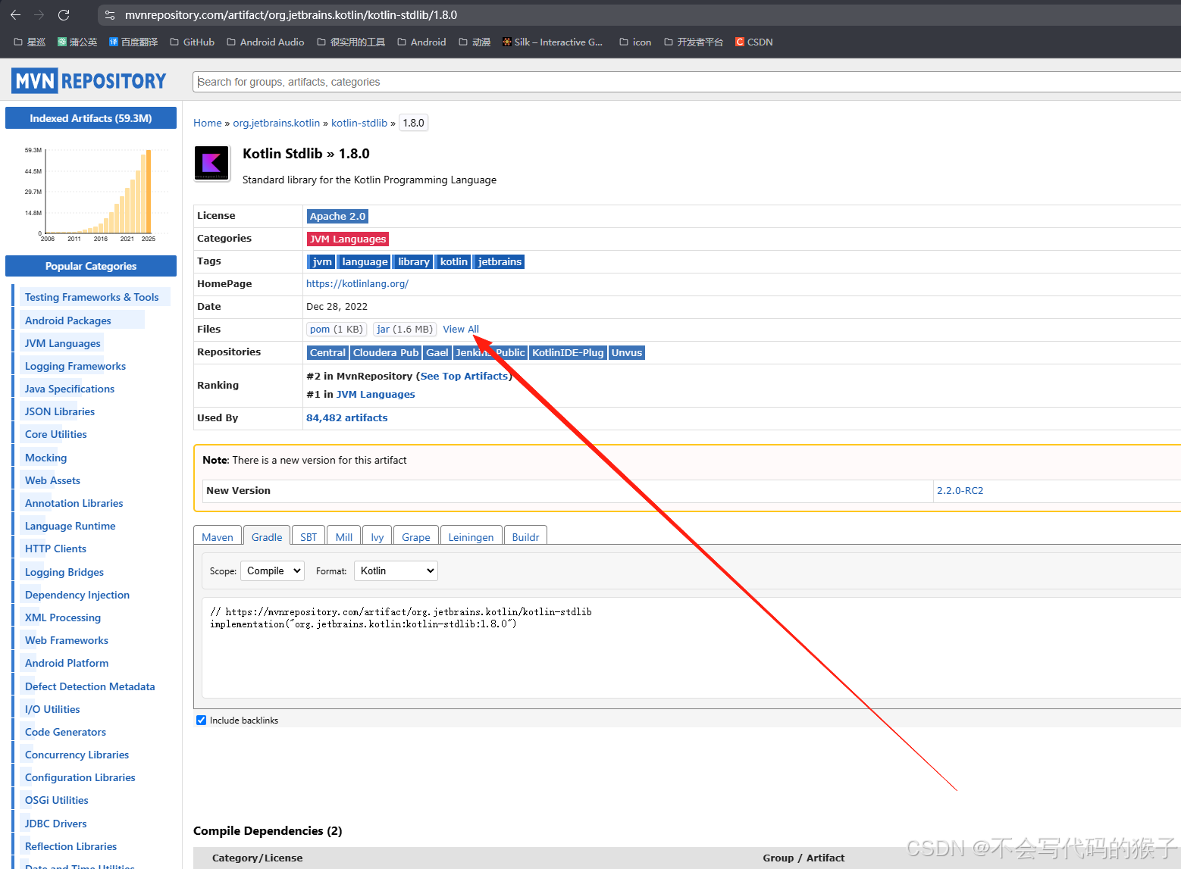
Task: Open the 84,482 artifacts link
Action: point(346,417)
